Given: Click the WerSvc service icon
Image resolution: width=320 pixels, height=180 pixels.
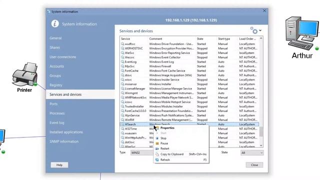Looking at the screenshot, I should click(122, 53).
